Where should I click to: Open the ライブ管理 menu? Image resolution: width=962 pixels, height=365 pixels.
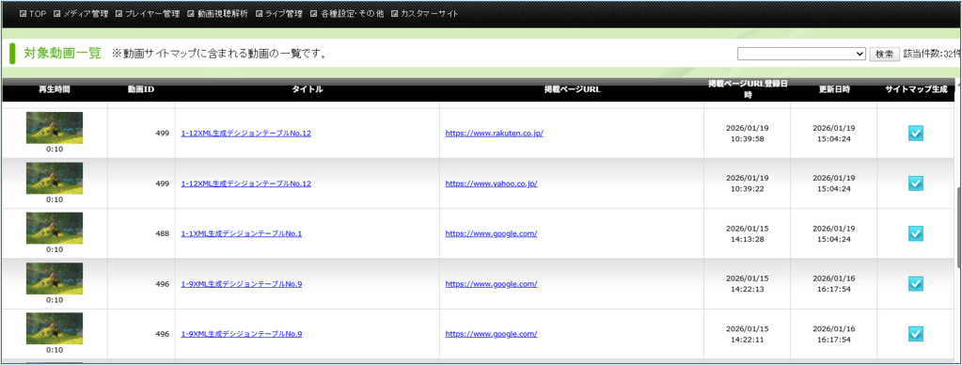(278, 13)
